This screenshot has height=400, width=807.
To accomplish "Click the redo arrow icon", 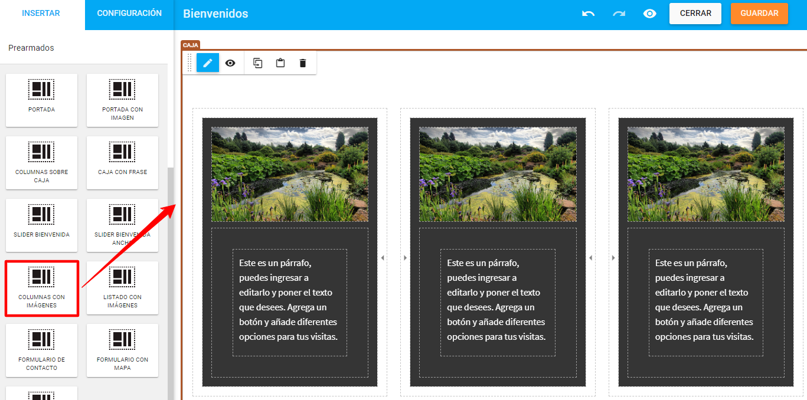I will click(x=619, y=14).
